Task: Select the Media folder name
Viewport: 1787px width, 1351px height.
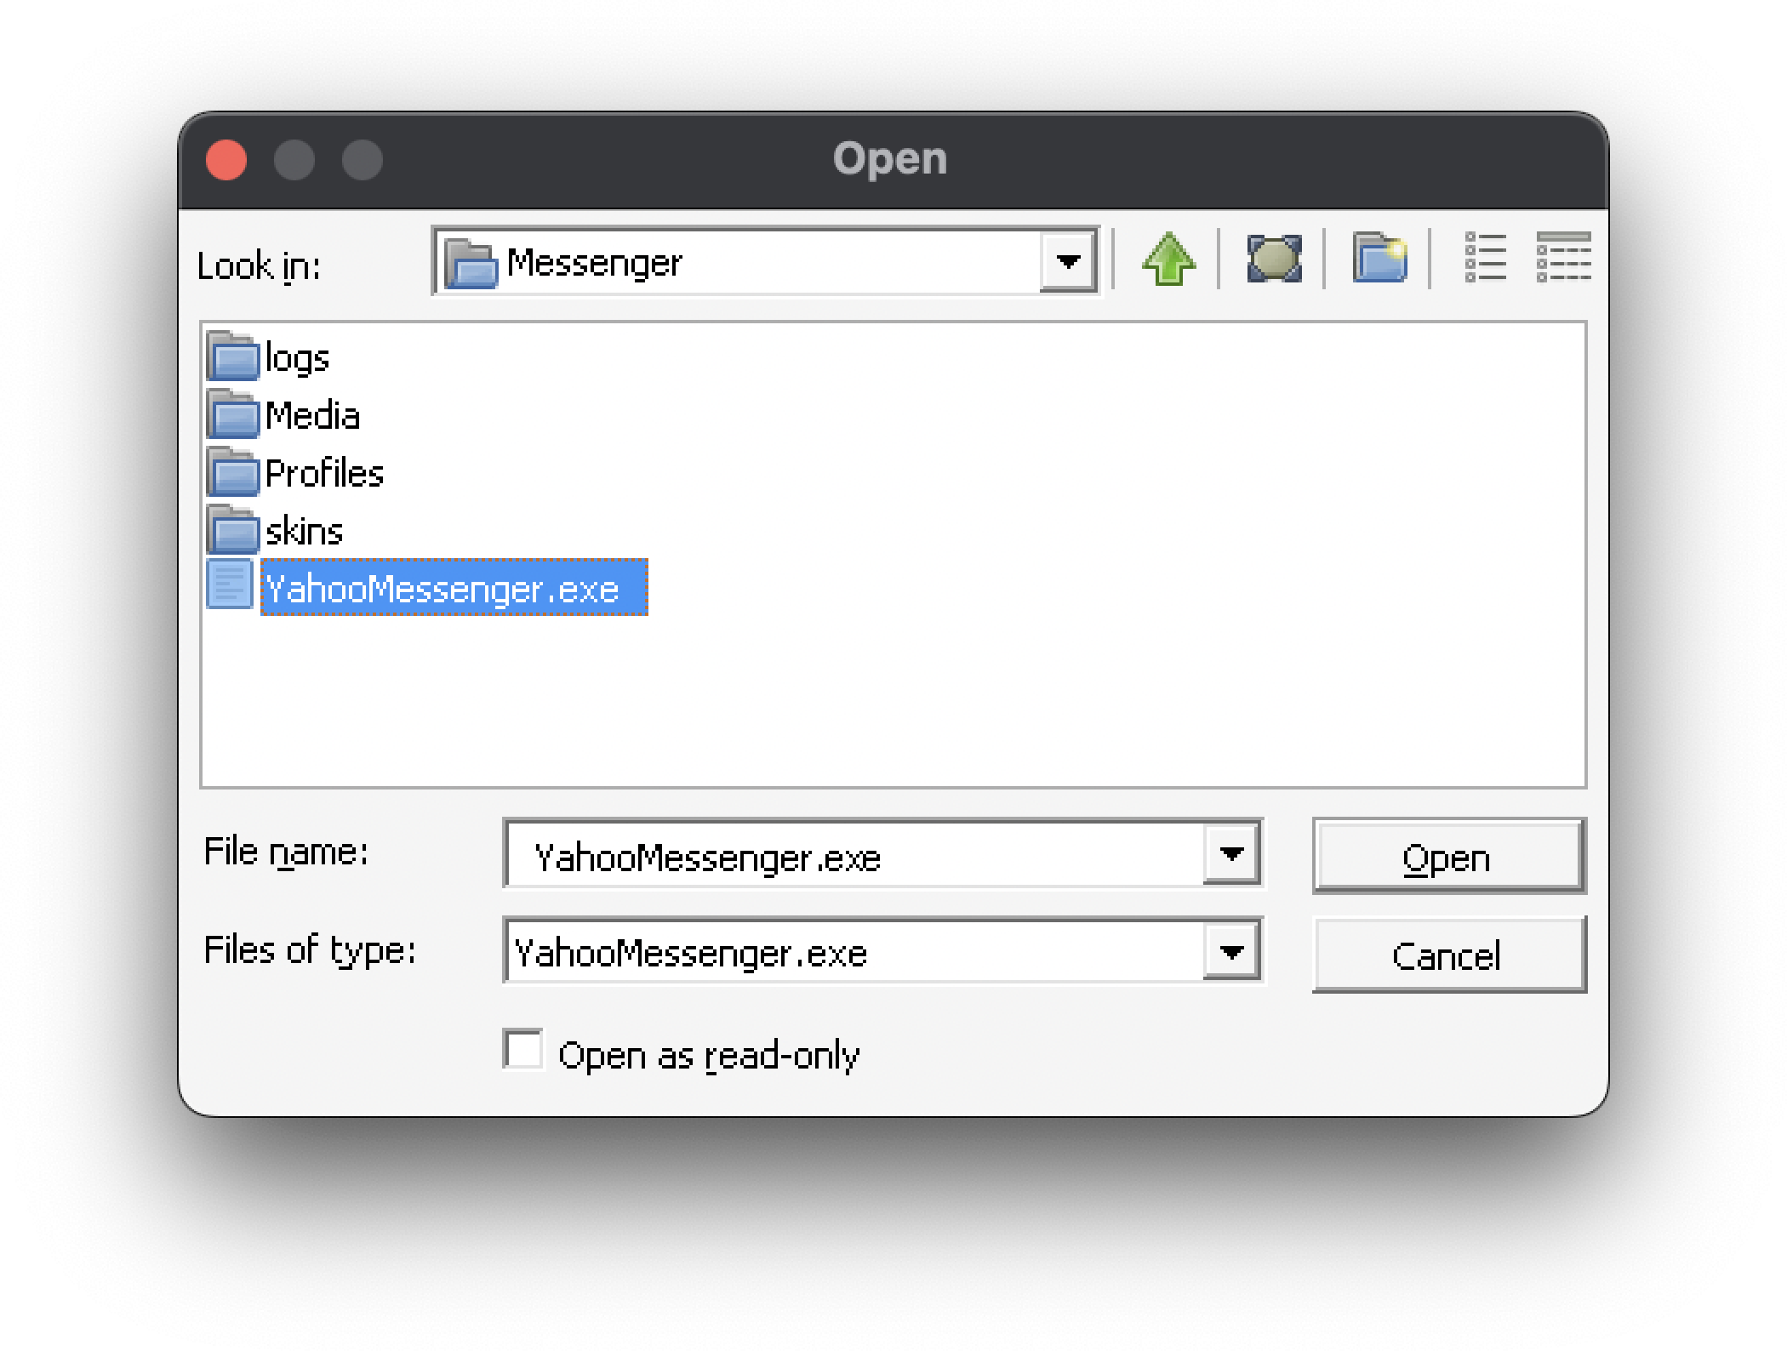Action: click(x=312, y=416)
